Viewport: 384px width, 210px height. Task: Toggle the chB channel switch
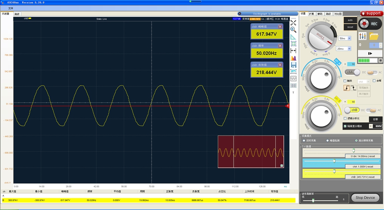tap(352, 110)
